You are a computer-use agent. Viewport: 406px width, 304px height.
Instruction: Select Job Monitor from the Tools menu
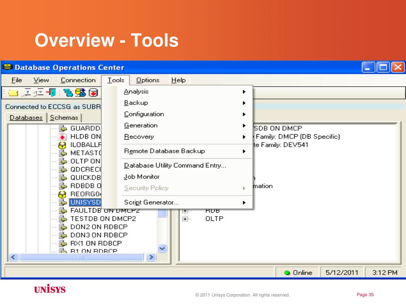coord(142,177)
